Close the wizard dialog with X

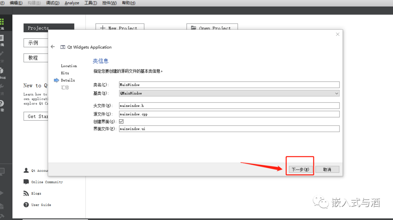(x=338, y=34)
